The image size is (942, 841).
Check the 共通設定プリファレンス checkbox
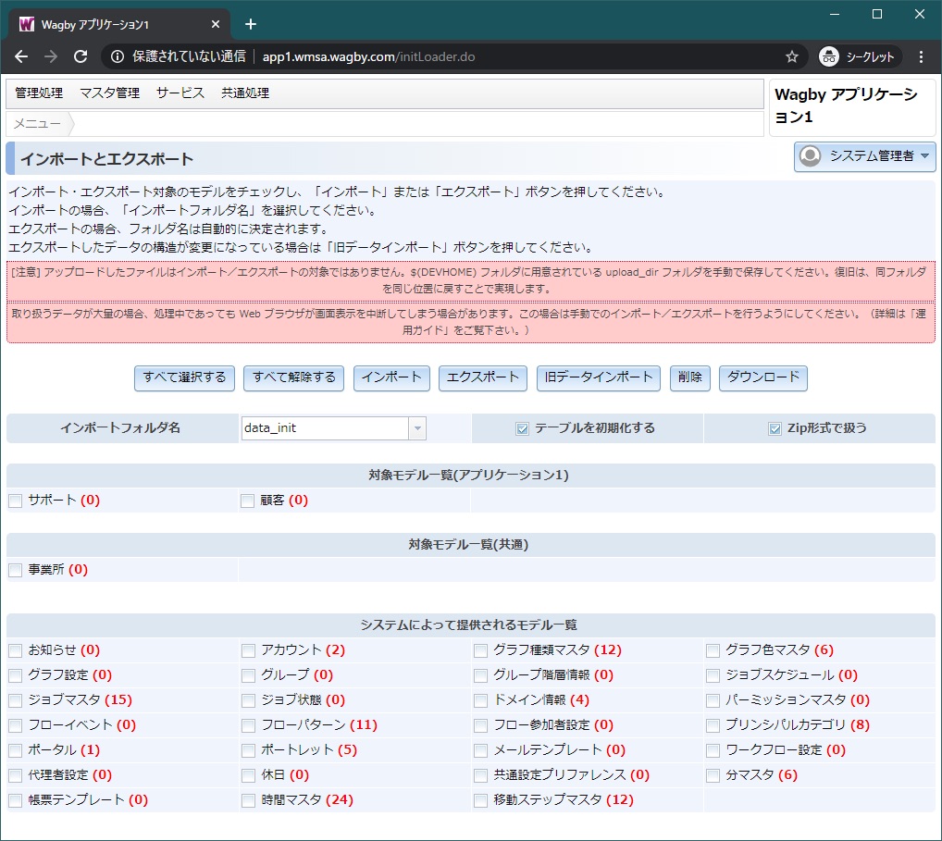coord(480,775)
